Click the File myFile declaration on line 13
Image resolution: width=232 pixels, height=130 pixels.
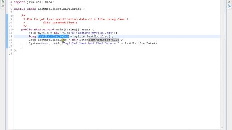[38, 33]
